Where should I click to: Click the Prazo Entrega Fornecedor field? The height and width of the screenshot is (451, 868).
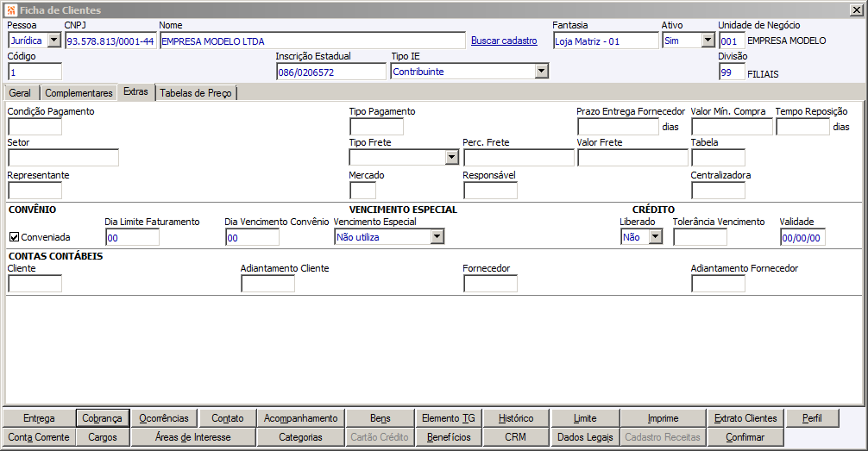coord(619,127)
